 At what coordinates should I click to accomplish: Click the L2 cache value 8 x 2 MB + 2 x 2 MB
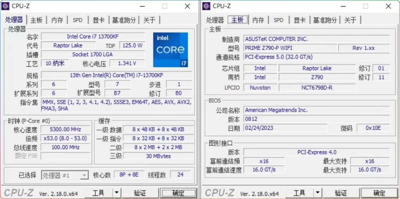[x=158, y=147]
